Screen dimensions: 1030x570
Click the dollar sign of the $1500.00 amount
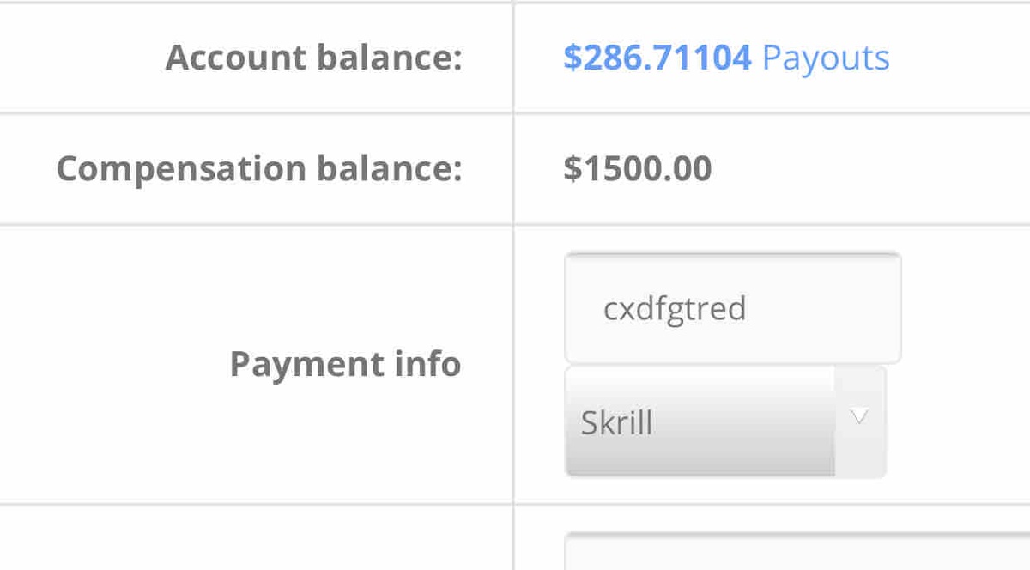pyautogui.click(x=572, y=168)
